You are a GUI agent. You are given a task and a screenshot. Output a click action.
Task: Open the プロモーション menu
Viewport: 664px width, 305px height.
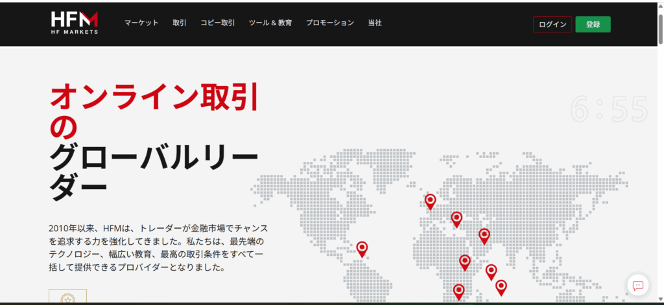coord(330,23)
